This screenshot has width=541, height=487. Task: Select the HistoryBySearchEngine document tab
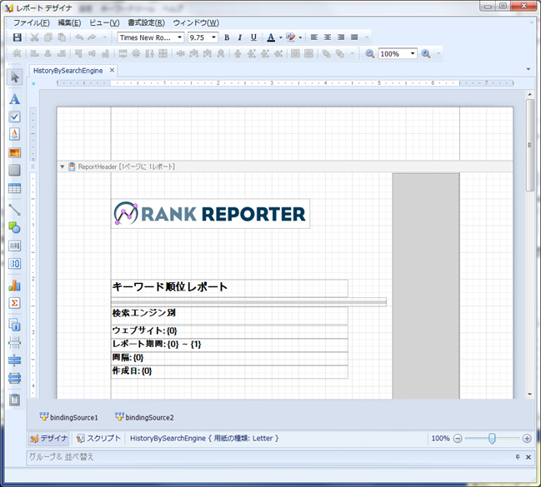point(68,71)
